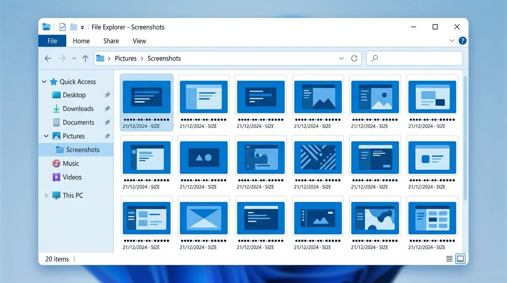This screenshot has height=283, width=507.
Task: Open Downloads in the sidebar
Action: tap(78, 109)
